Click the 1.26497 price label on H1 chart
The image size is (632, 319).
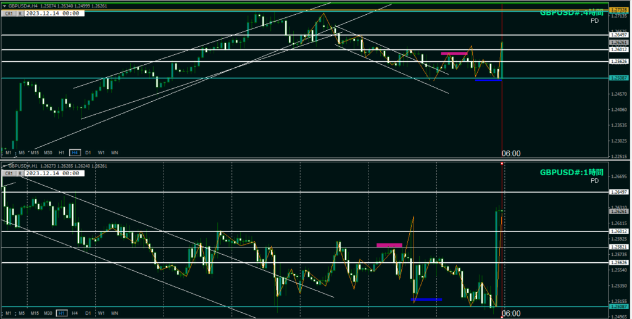[x=618, y=192]
